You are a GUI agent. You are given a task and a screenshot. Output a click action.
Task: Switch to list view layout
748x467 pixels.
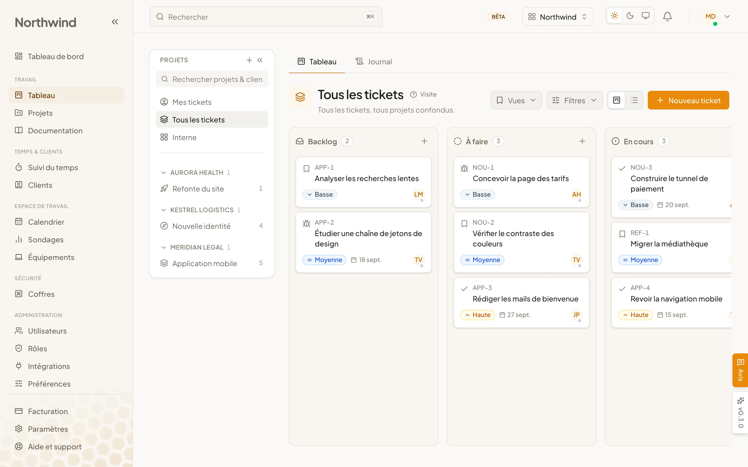634,100
